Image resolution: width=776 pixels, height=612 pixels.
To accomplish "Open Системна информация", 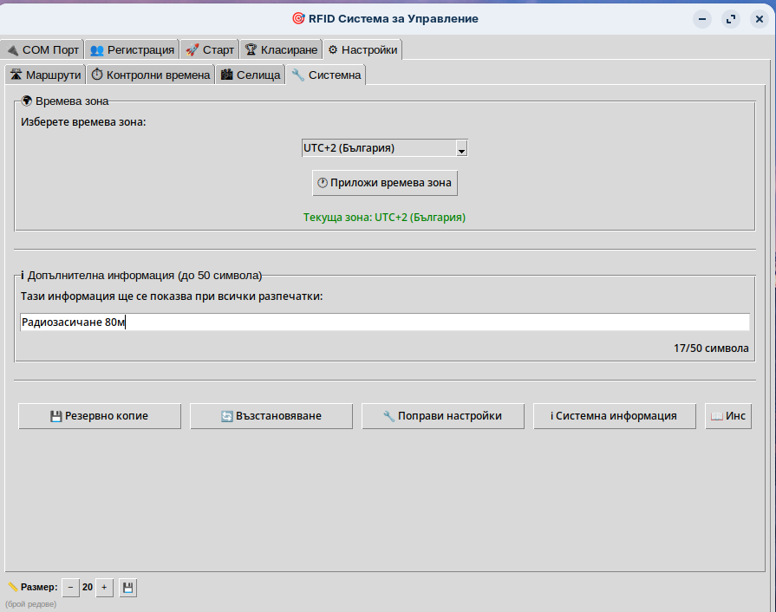I will (614, 416).
